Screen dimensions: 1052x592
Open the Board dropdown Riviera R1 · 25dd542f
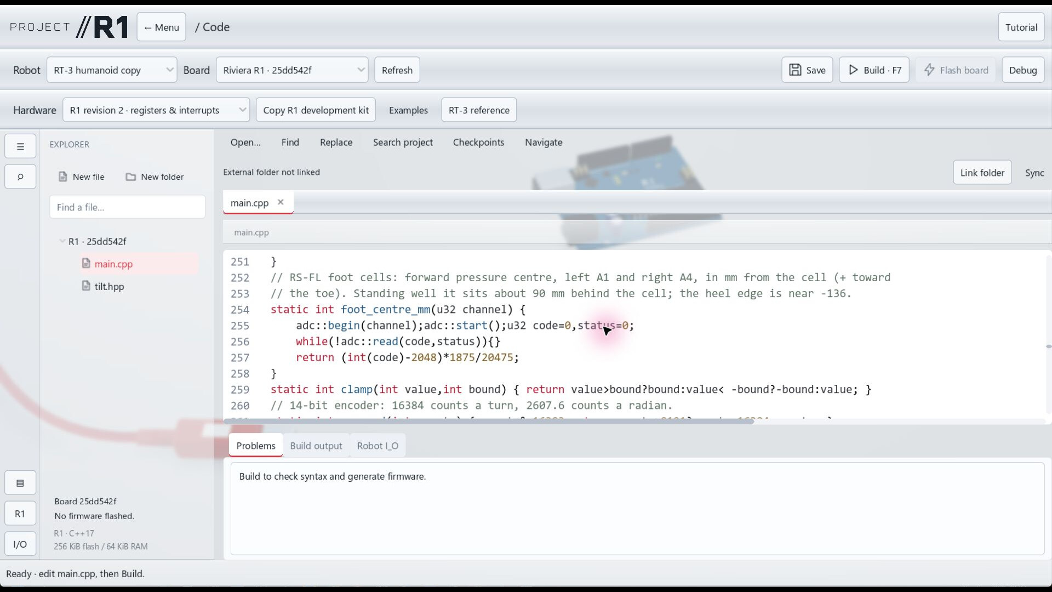pyautogui.click(x=292, y=70)
